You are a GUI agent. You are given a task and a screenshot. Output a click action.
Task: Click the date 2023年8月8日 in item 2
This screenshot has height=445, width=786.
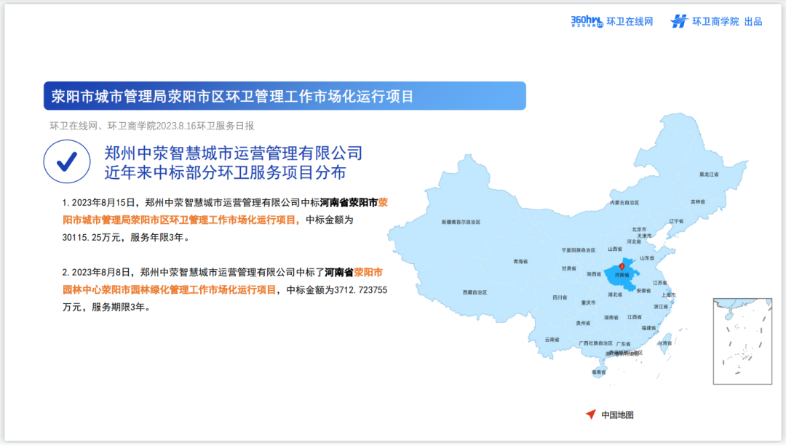(100, 272)
